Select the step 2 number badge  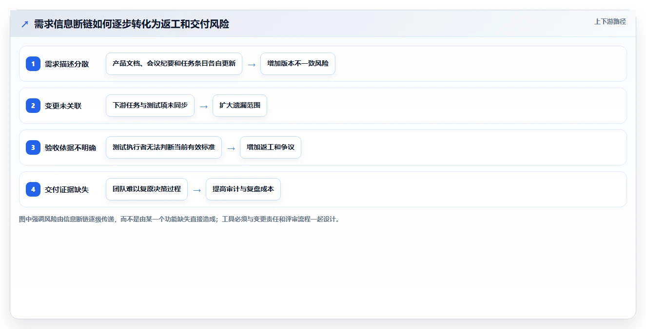33,106
